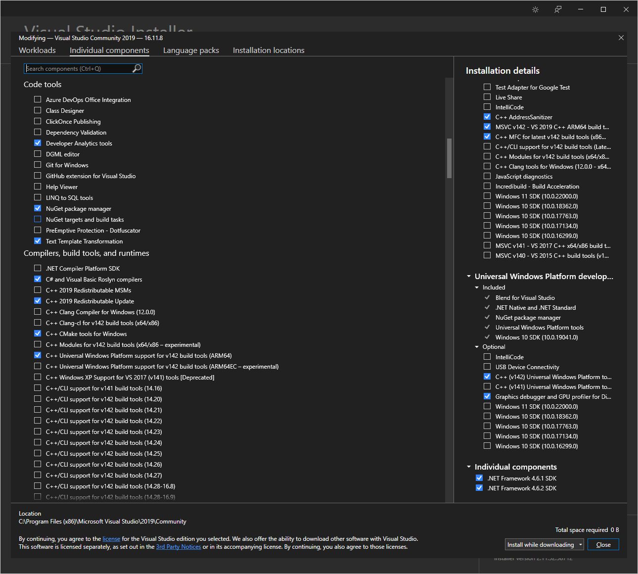This screenshot has height=574, width=638.
Task: Enable Git for Windows checkbox
Action: (38, 165)
